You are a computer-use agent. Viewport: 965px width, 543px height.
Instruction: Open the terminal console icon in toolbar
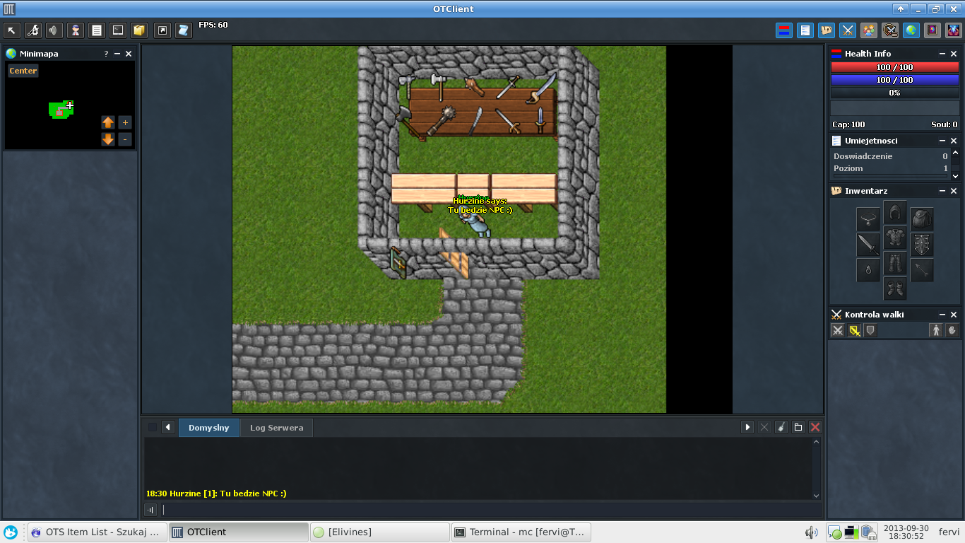pos(118,30)
